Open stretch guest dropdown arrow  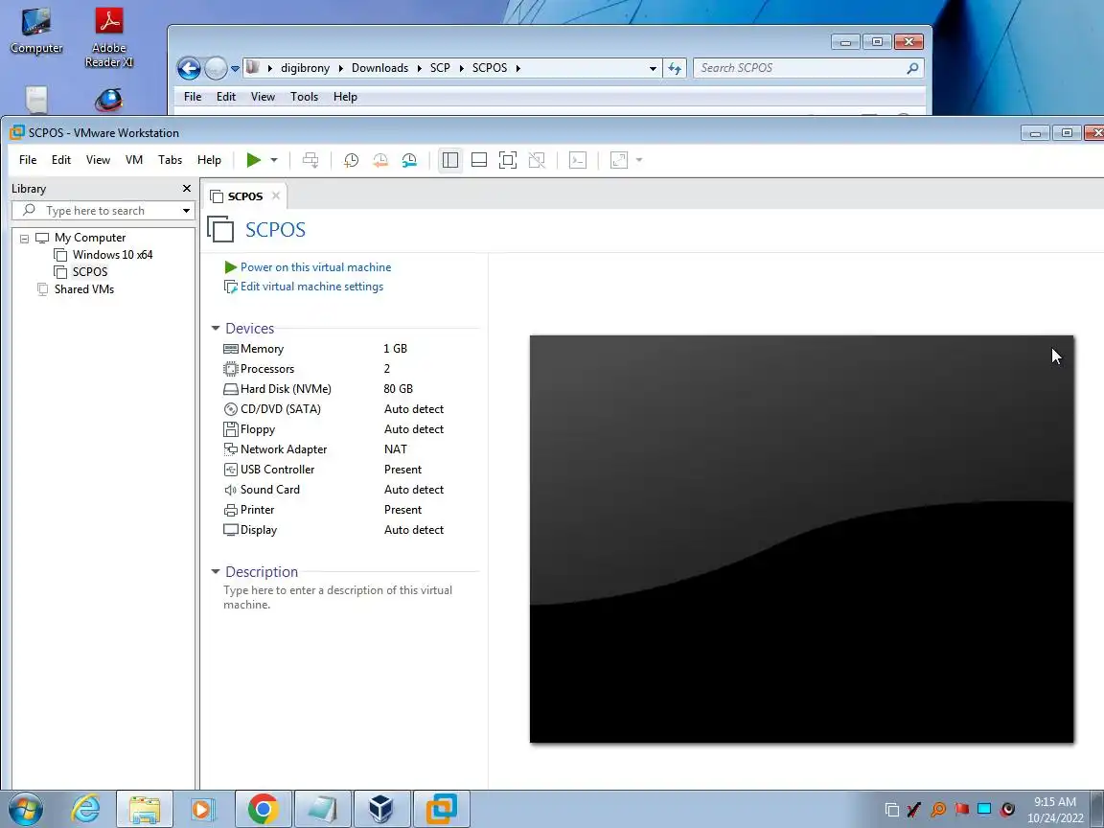639,161
